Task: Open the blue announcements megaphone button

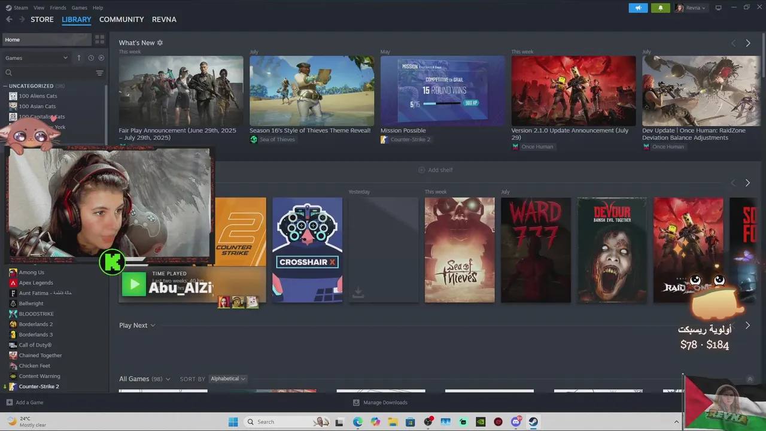Action: pyautogui.click(x=638, y=8)
